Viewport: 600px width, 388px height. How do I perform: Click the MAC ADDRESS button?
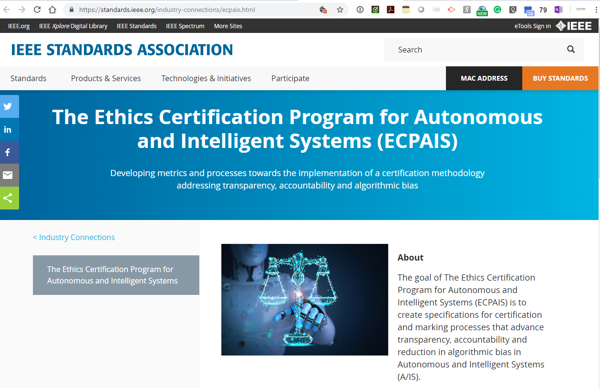pyautogui.click(x=484, y=78)
